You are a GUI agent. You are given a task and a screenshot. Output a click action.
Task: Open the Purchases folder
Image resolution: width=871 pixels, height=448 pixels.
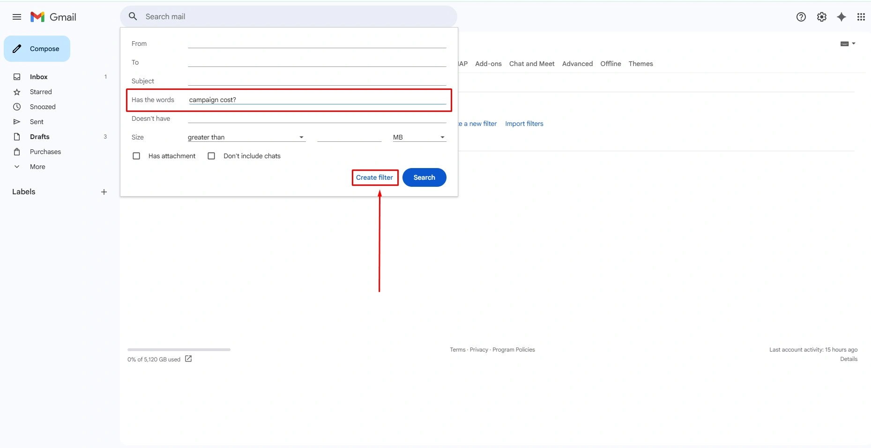(45, 152)
